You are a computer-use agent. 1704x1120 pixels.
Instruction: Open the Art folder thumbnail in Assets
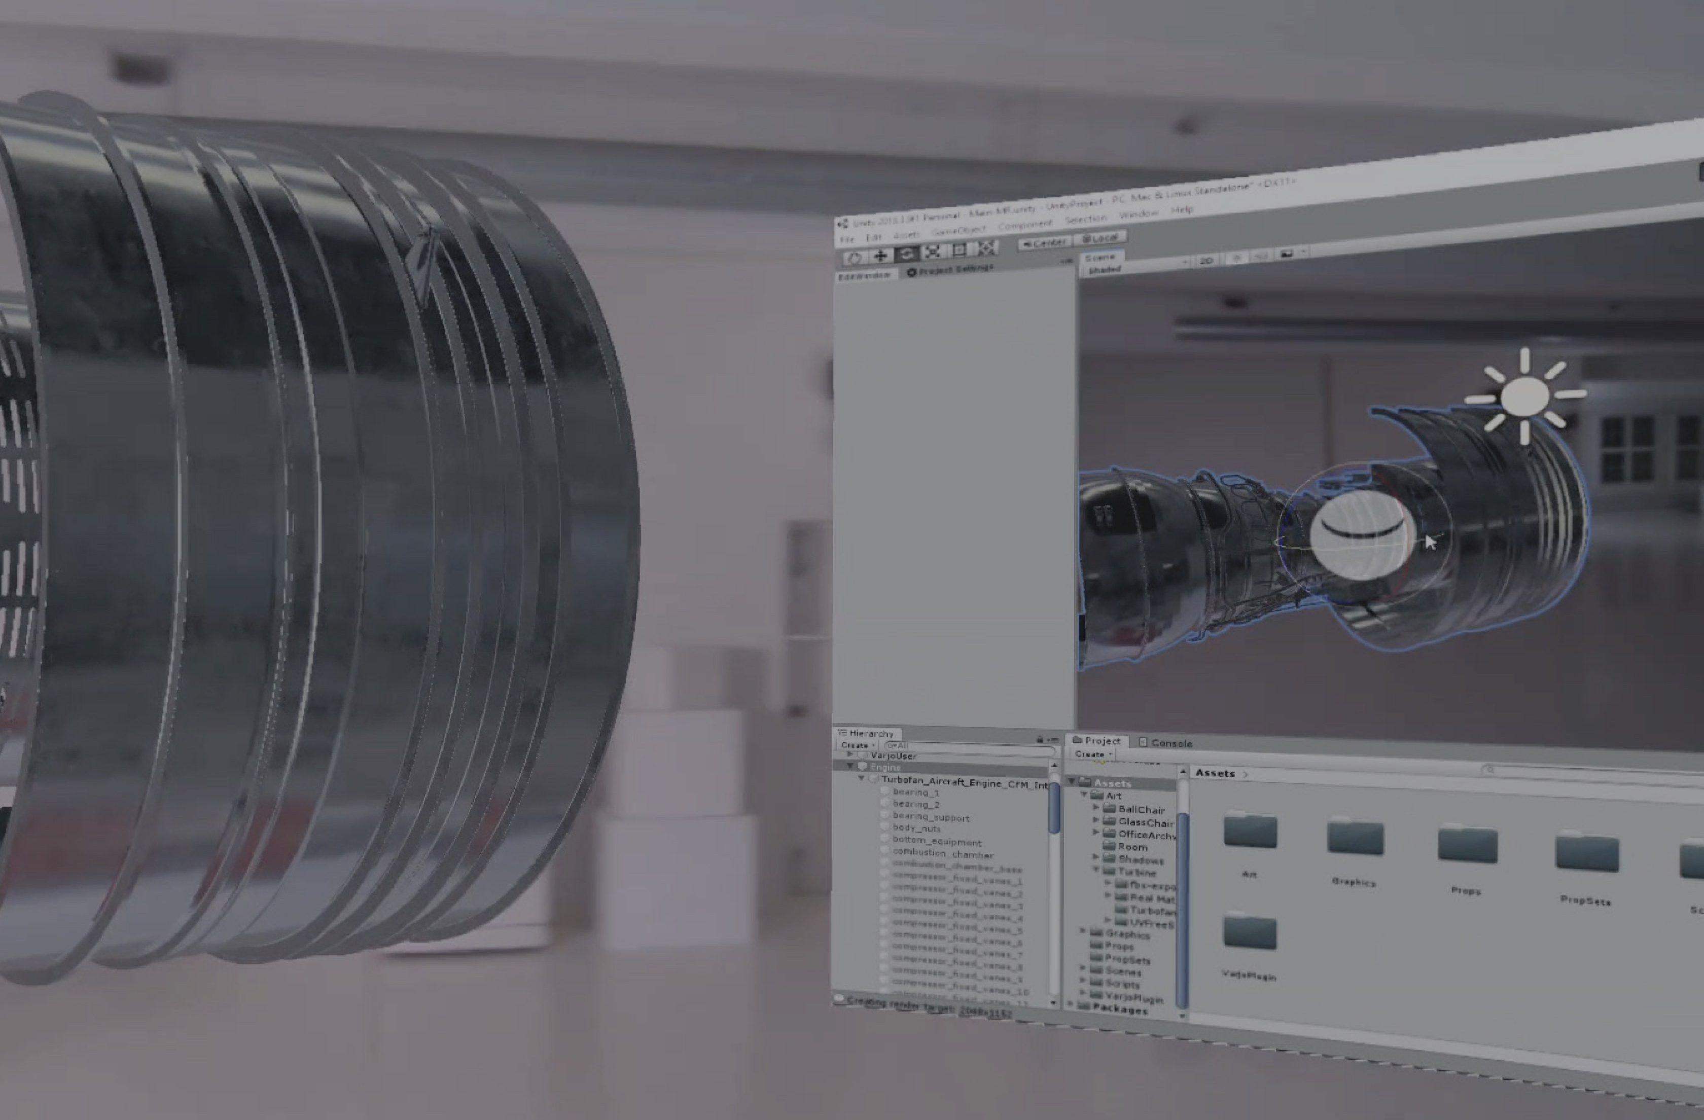[x=1250, y=831]
